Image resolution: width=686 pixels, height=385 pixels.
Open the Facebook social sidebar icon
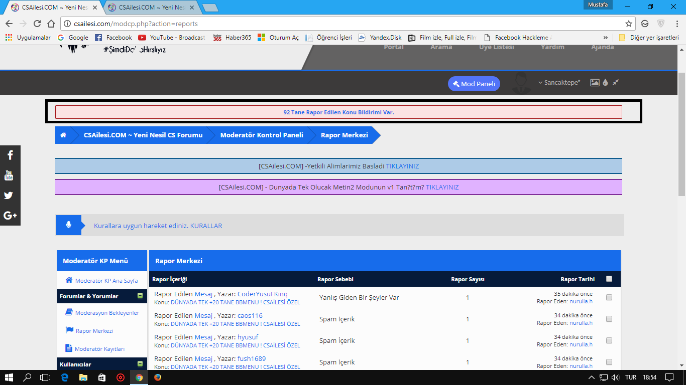10,155
